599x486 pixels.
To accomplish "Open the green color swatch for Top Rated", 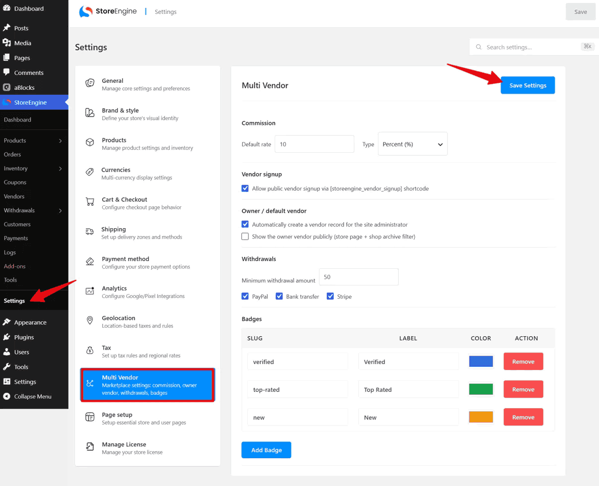I will [481, 389].
